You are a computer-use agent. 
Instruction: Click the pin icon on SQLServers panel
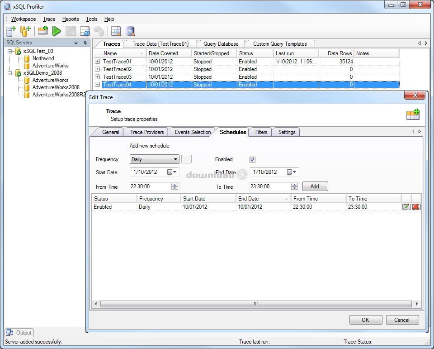(x=85, y=43)
